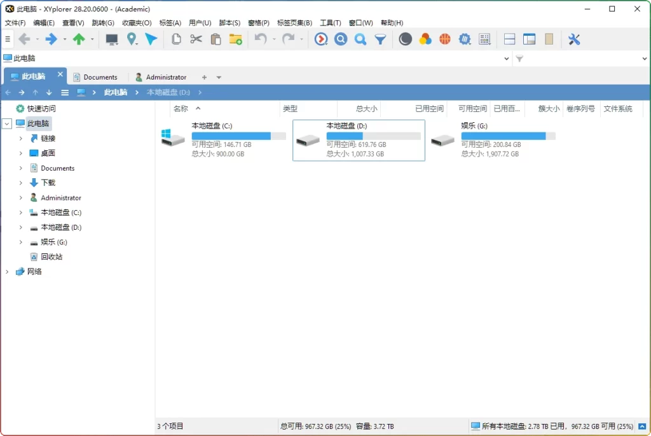Open the Configuration wrench icon
Screen dimensions: 651x436
(574, 39)
